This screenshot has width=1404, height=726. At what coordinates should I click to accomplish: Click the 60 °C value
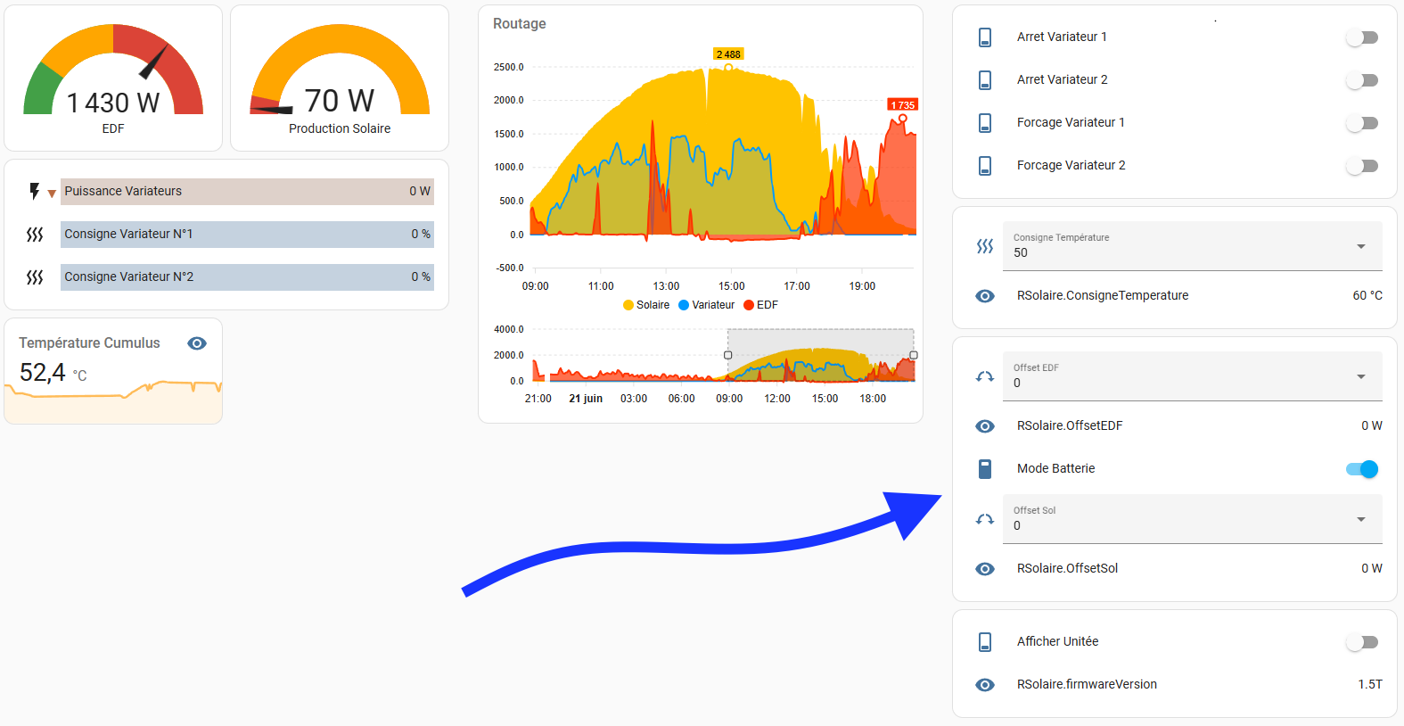point(1367,295)
